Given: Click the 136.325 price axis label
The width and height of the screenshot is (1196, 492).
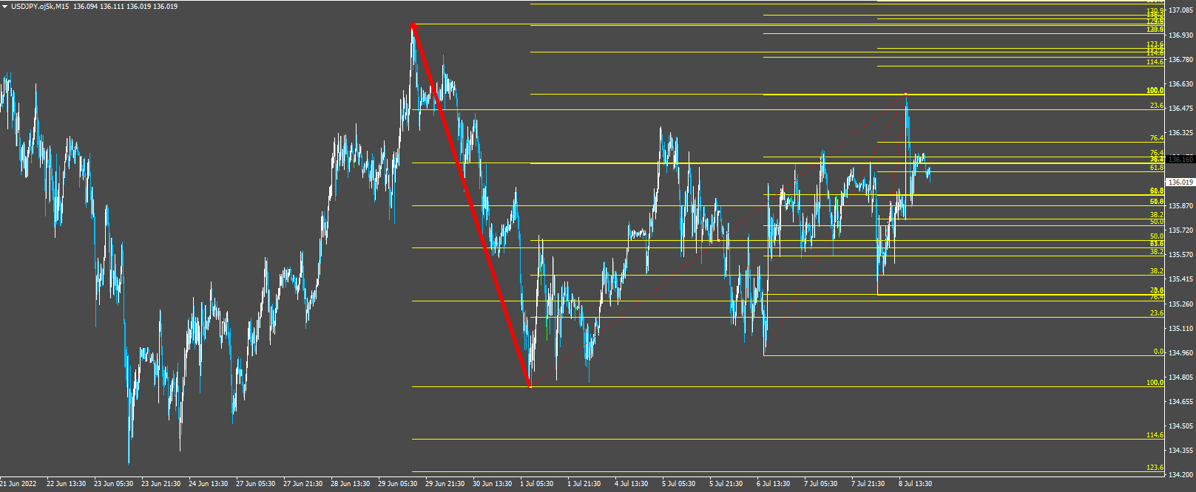Looking at the screenshot, I should pyautogui.click(x=1180, y=133).
